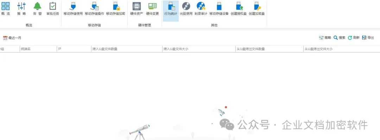Sort by the IP column header
This screenshot has height=140, width=380.
[x=74, y=49]
